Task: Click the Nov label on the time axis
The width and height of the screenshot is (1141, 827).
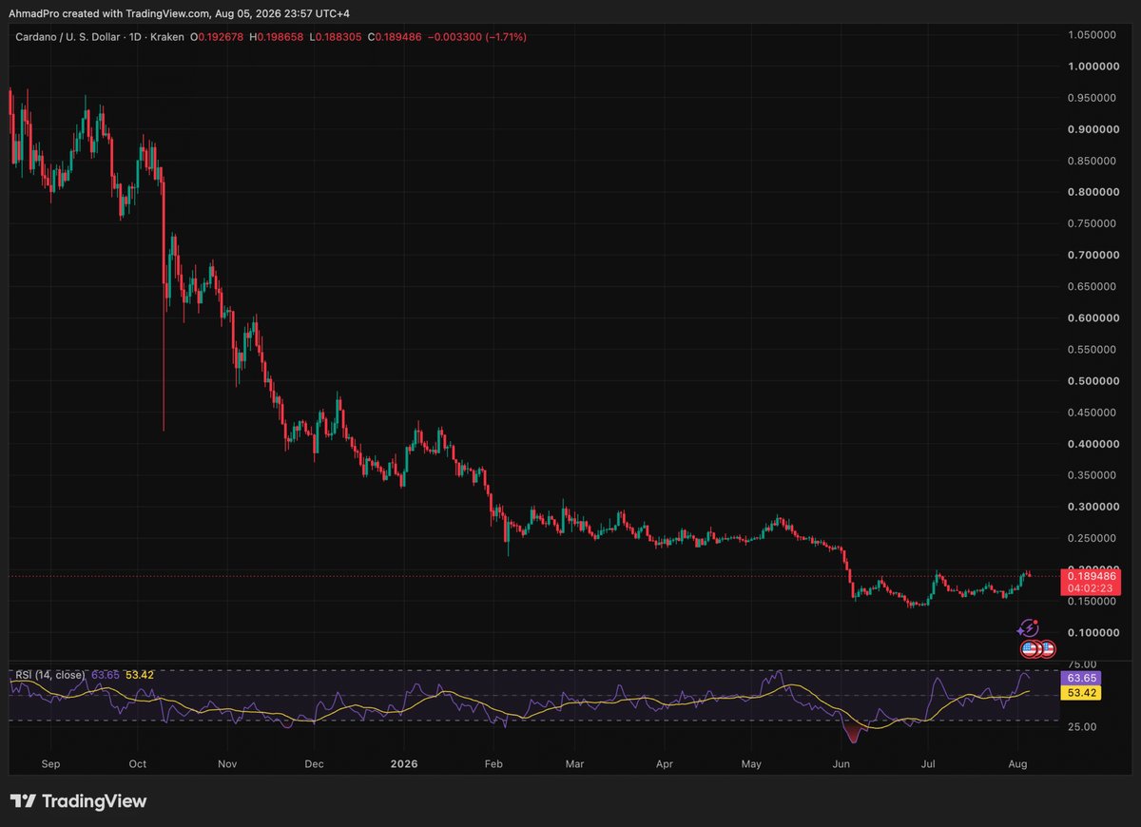Action: (x=226, y=763)
